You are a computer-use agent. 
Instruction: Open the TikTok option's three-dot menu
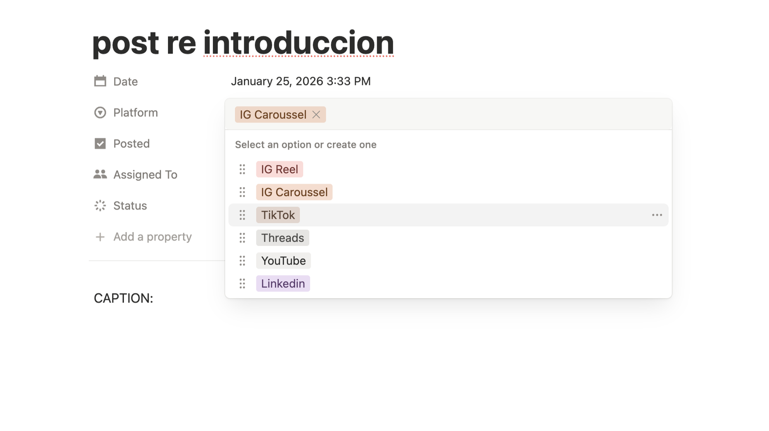pyautogui.click(x=656, y=215)
